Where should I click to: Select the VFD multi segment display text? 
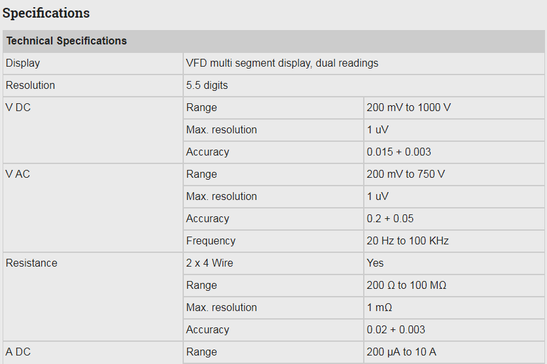pos(282,63)
